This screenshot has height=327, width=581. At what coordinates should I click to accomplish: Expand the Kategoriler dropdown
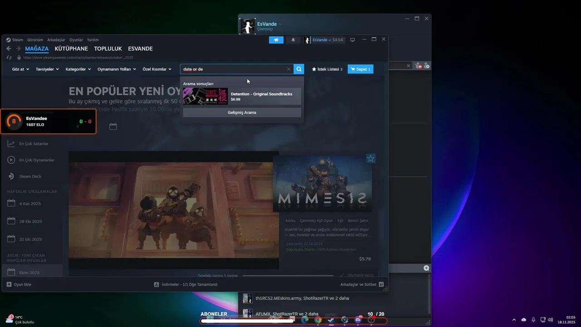[78, 69]
